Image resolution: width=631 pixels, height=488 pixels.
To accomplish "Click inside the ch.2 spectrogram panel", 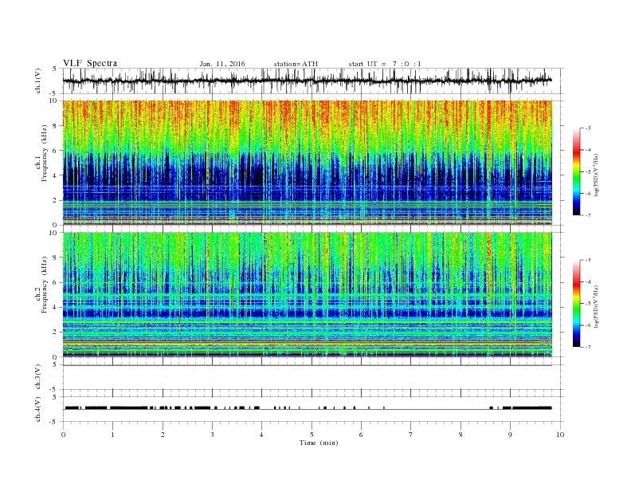I will coord(307,294).
